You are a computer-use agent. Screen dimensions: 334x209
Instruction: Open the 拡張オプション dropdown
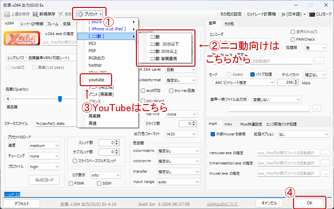click(x=304, y=134)
